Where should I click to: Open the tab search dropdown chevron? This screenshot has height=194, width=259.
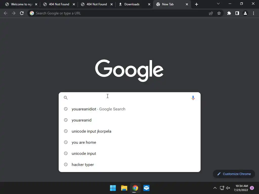218,4
